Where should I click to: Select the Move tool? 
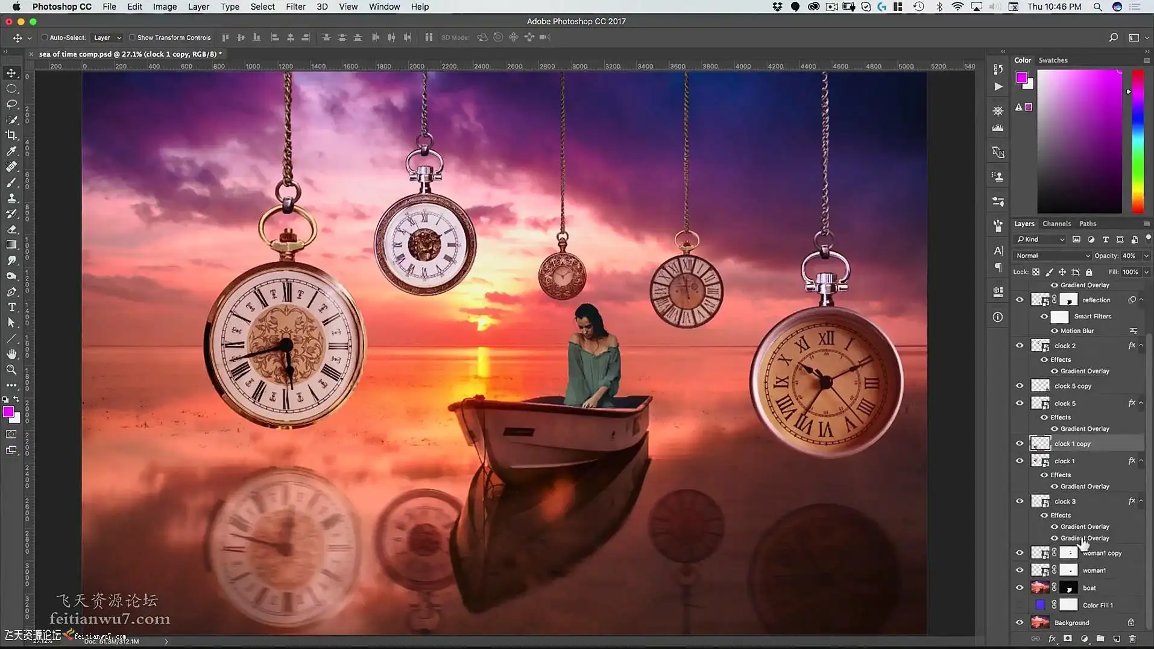(x=11, y=73)
